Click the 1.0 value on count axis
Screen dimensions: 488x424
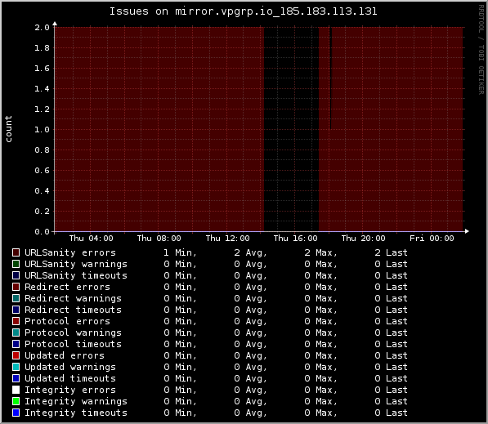(42, 129)
